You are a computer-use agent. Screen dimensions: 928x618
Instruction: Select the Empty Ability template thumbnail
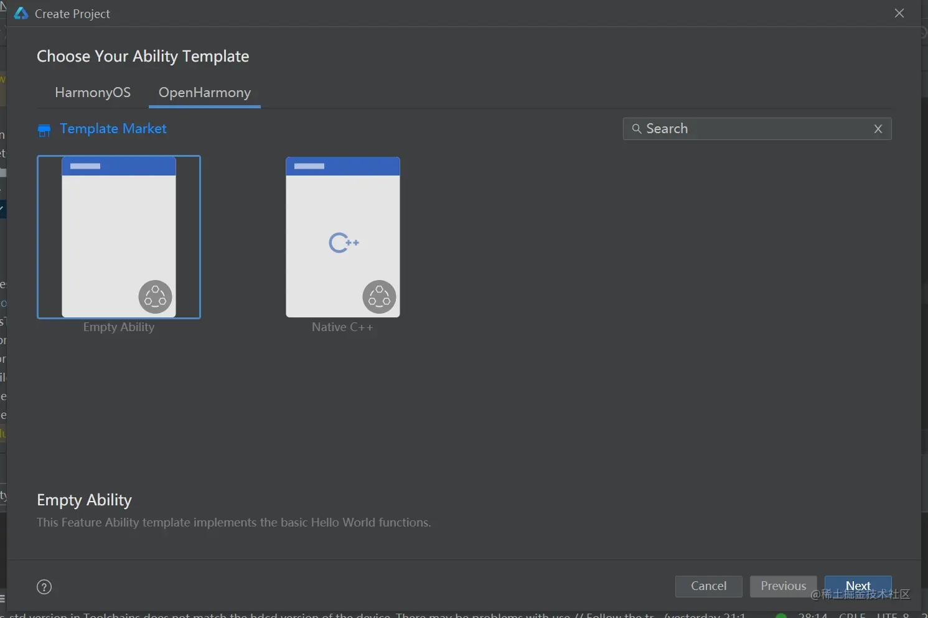click(x=119, y=237)
